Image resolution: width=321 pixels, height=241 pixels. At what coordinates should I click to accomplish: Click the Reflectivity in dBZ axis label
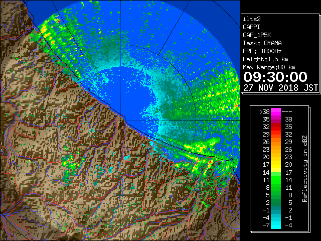(x=304, y=169)
